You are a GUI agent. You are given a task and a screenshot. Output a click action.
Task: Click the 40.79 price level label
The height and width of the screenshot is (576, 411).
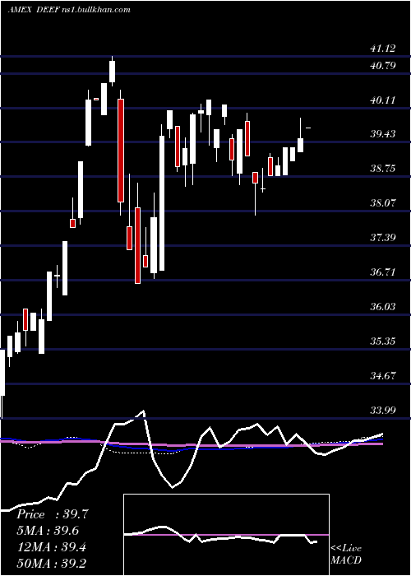coord(383,66)
